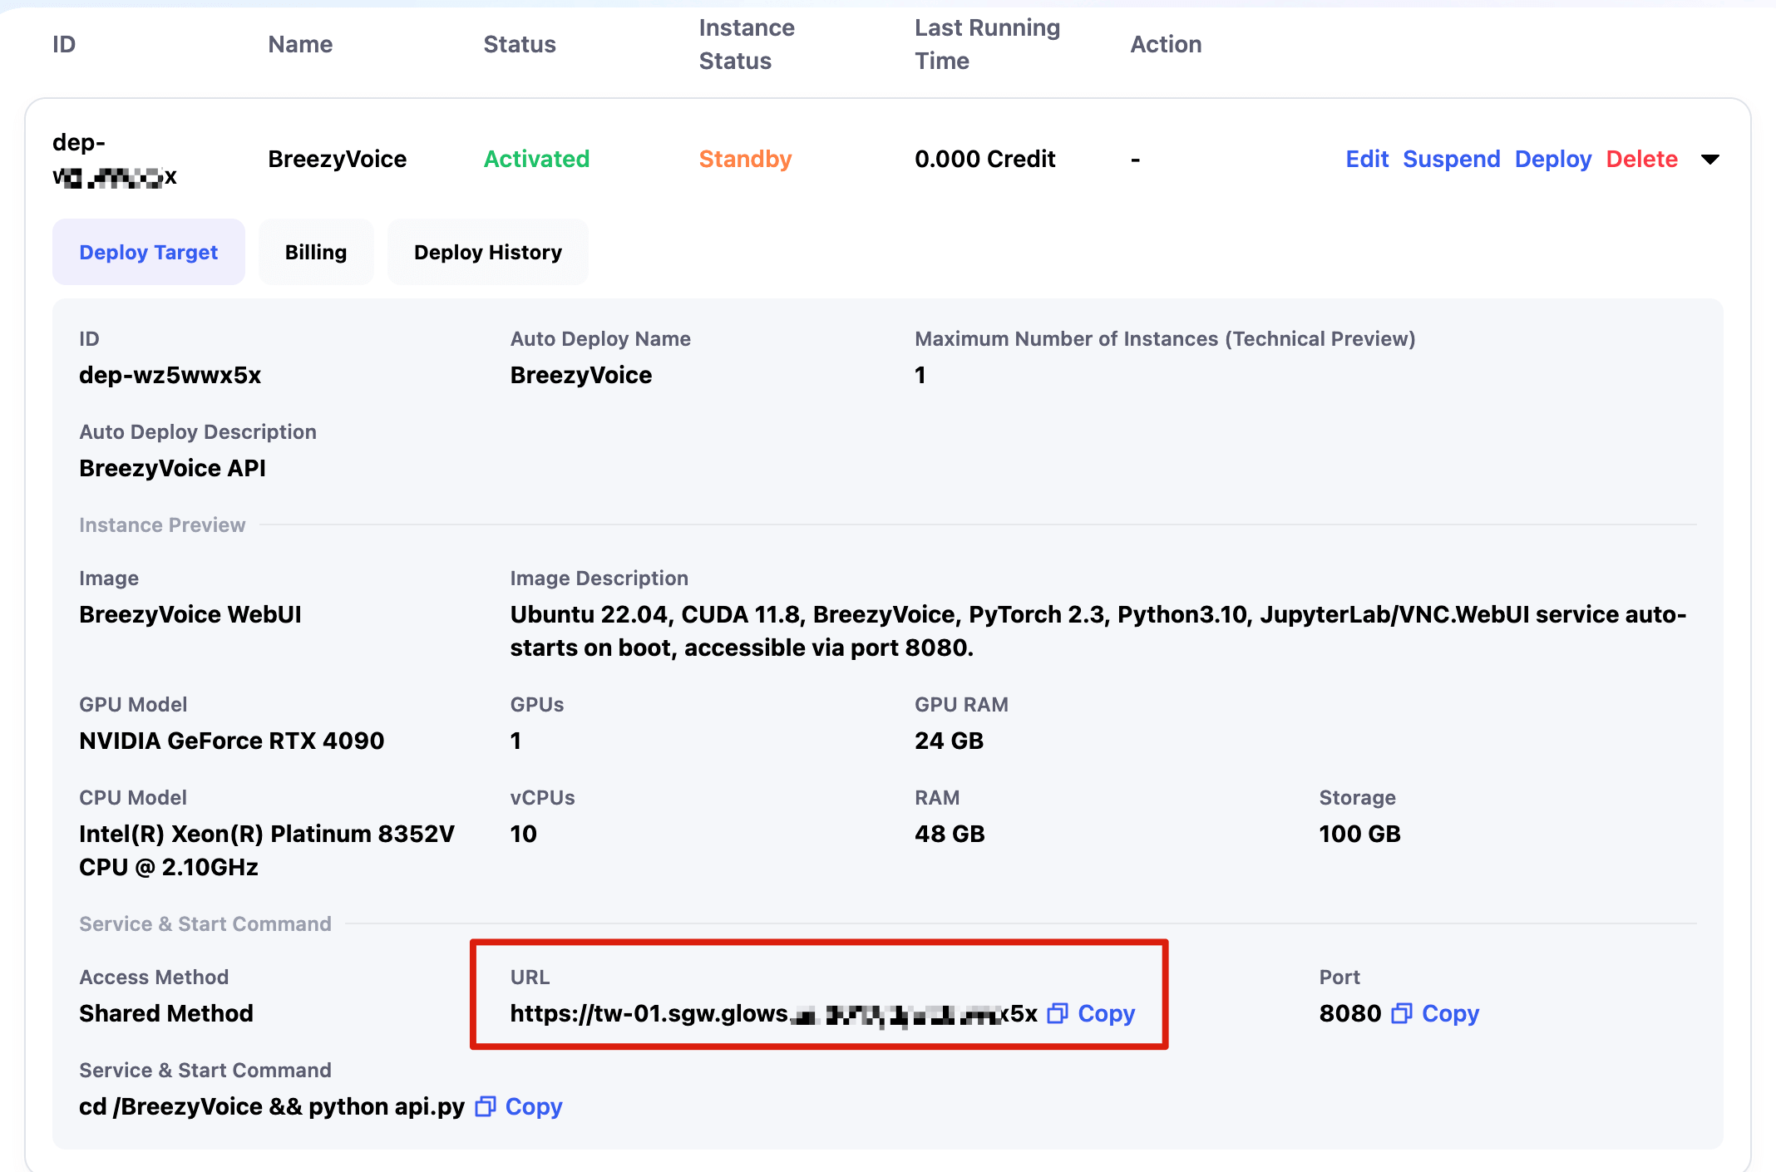
Task: Suspend the BreezyVoice deployment
Action: coord(1451,159)
